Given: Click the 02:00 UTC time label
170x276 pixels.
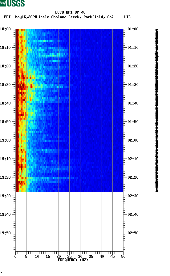Looking at the screenshot, I should (x=133, y=140).
